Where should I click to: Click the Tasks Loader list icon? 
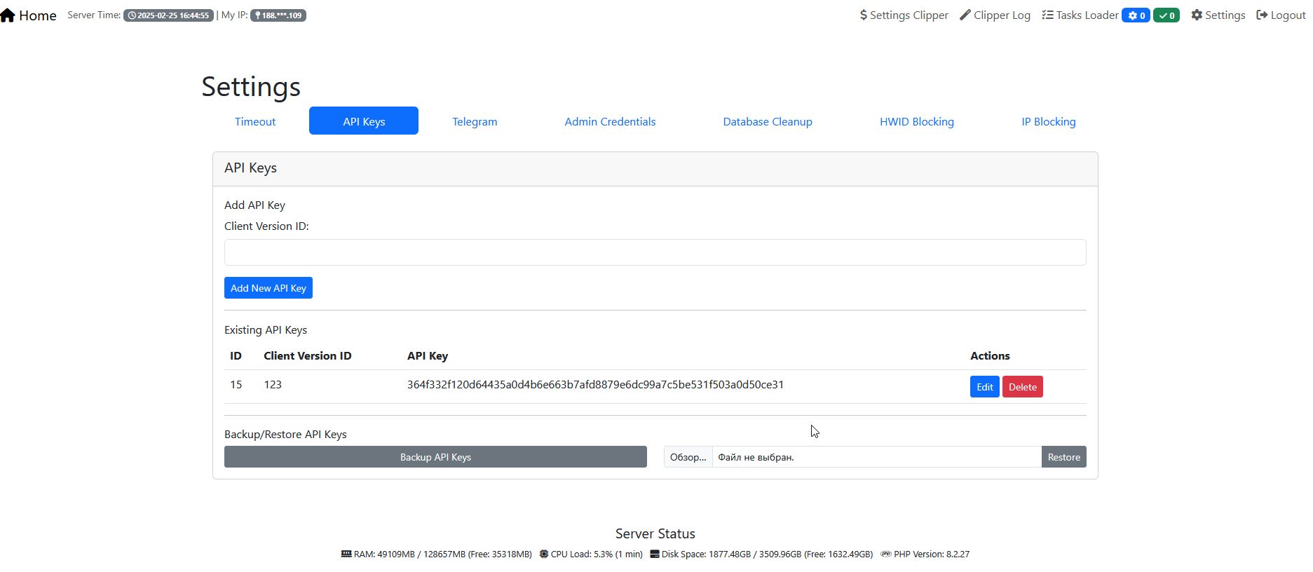[x=1047, y=15]
